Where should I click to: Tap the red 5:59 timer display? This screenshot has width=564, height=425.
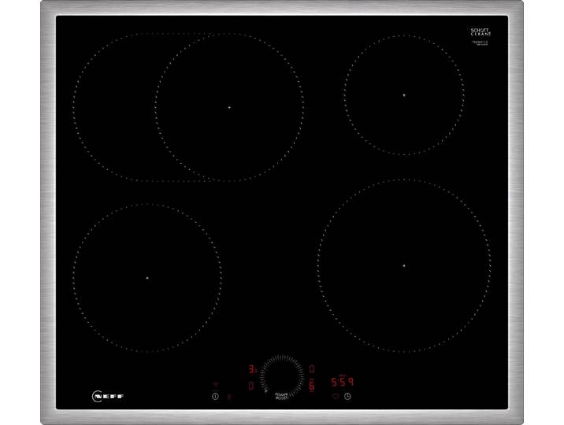tap(342, 382)
